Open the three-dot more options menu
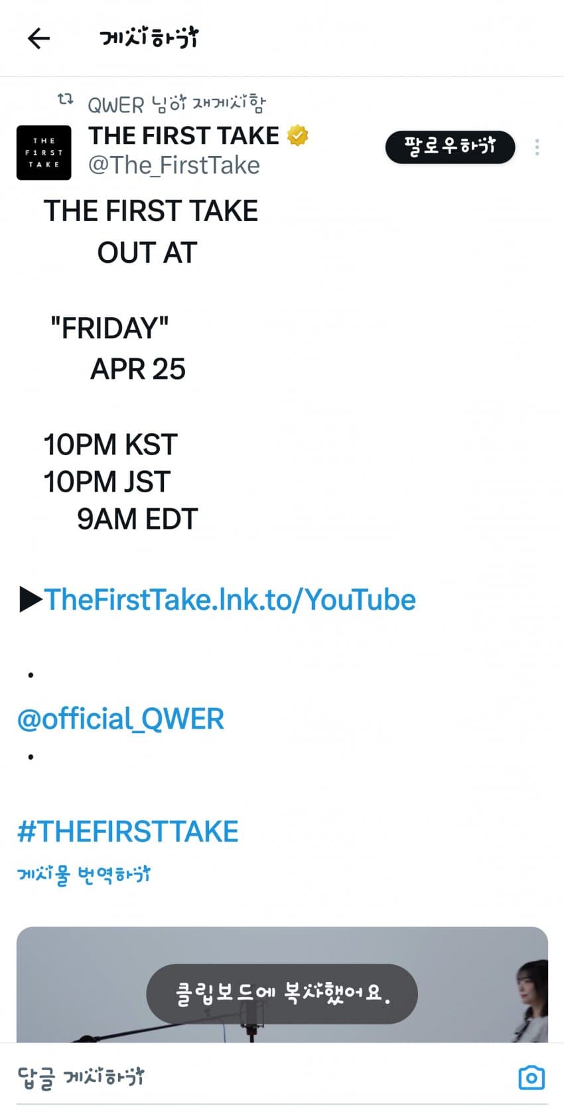 (x=537, y=147)
